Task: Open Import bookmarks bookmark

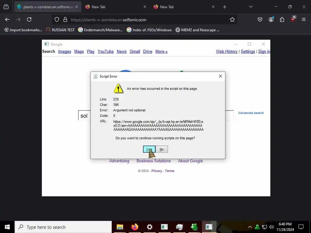Action: (23, 30)
